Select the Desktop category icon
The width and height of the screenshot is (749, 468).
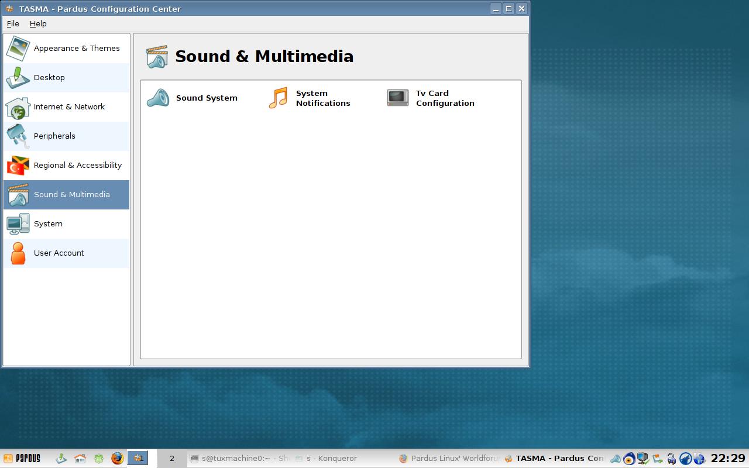click(x=18, y=78)
